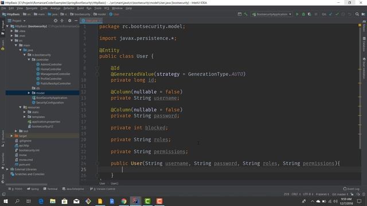Open Search Everywhere magnifier icon
The height and width of the screenshot is (206, 367).
pyautogui.click(x=357, y=14)
